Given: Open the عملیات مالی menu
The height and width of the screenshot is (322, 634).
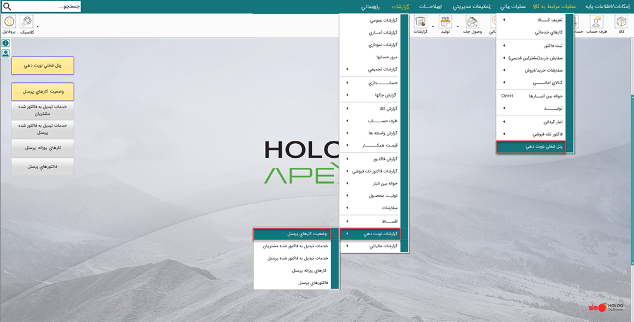Looking at the screenshot, I should pyautogui.click(x=513, y=7).
